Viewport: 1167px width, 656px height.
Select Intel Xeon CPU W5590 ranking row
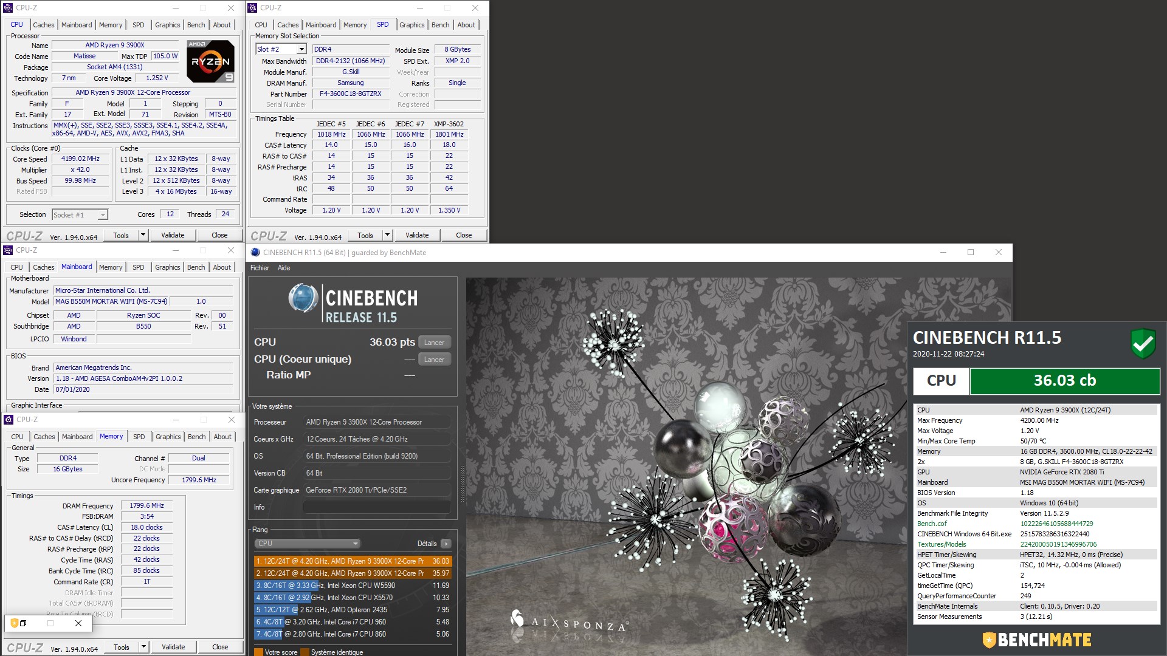(353, 586)
